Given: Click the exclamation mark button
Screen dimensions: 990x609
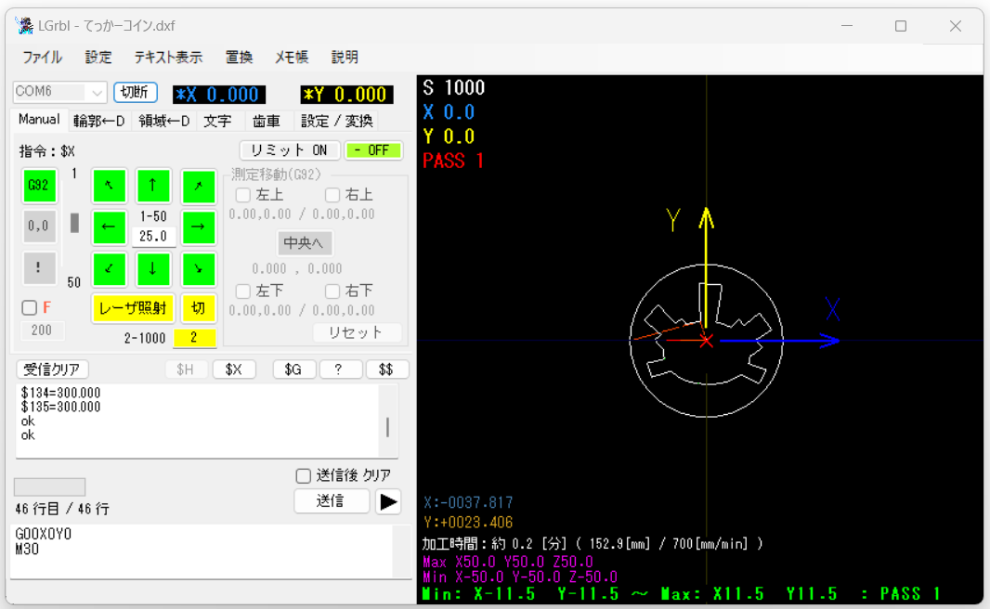Looking at the screenshot, I should (x=39, y=267).
